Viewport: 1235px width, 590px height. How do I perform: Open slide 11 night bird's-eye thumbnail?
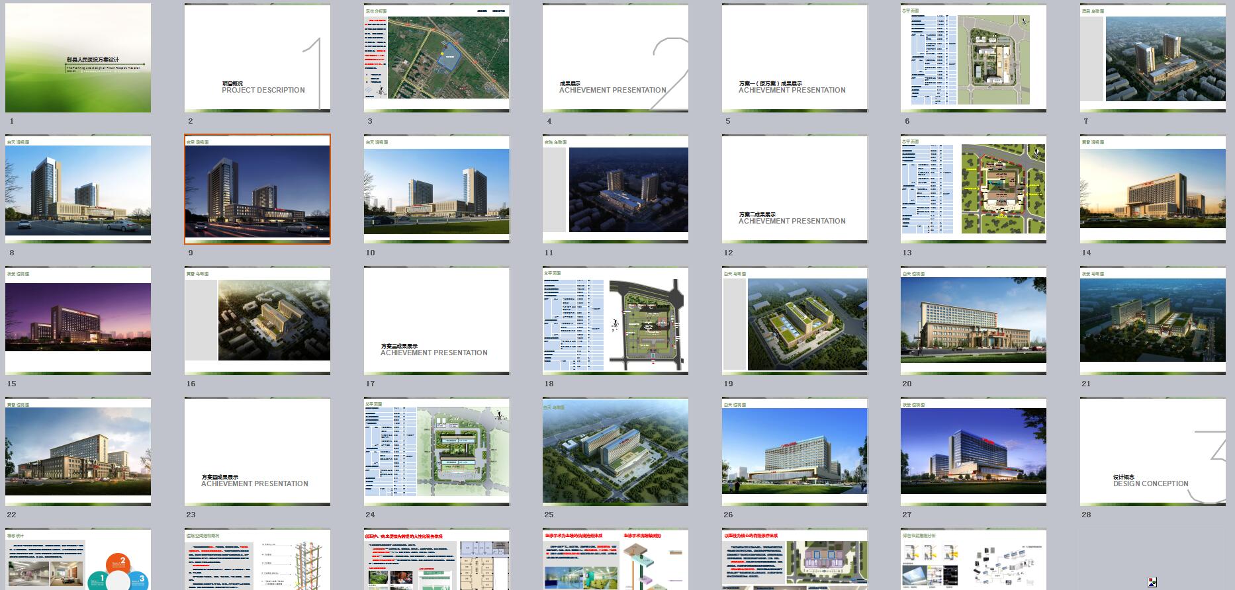coord(616,189)
